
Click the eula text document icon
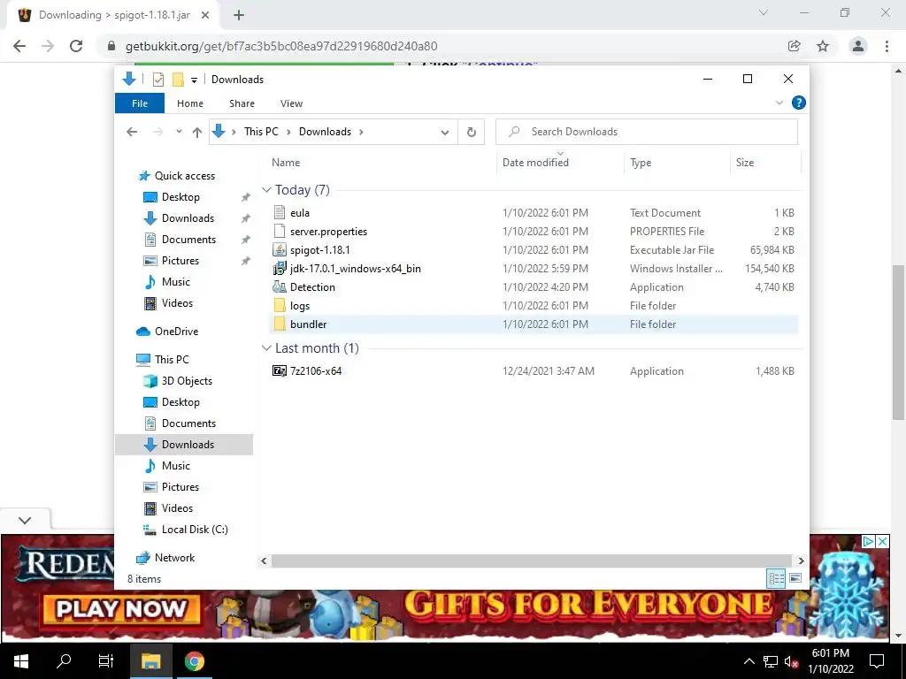click(280, 212)
